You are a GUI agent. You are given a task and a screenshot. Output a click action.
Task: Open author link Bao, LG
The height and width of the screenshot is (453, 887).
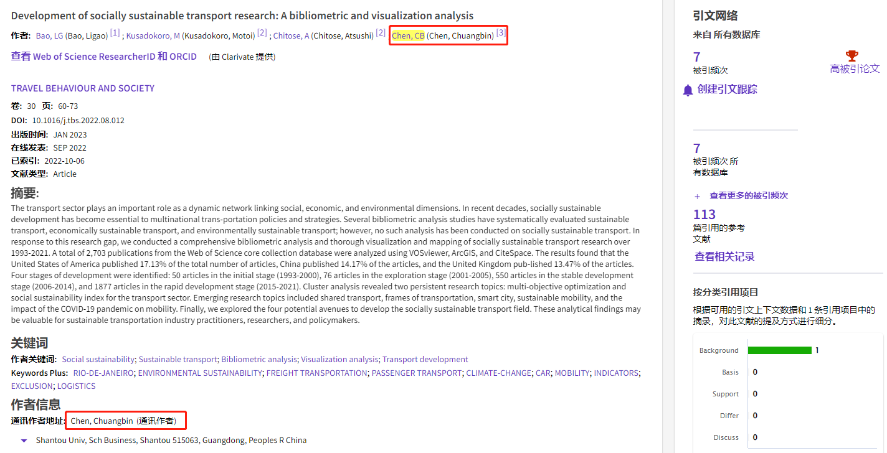(49, 36)
